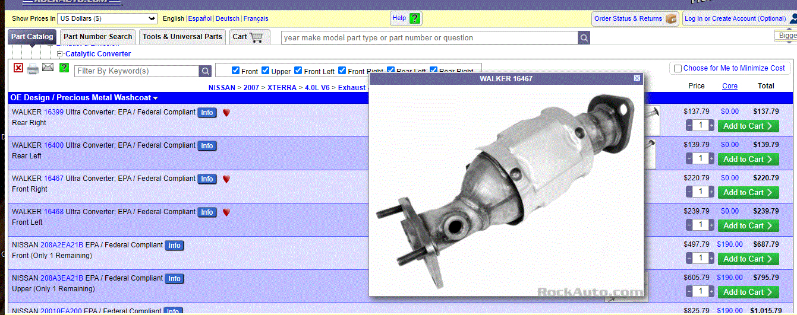Click the heart icon on WALKER 16399 row
The width and height of the screenshot is (797, 315).
click(226, 113)
